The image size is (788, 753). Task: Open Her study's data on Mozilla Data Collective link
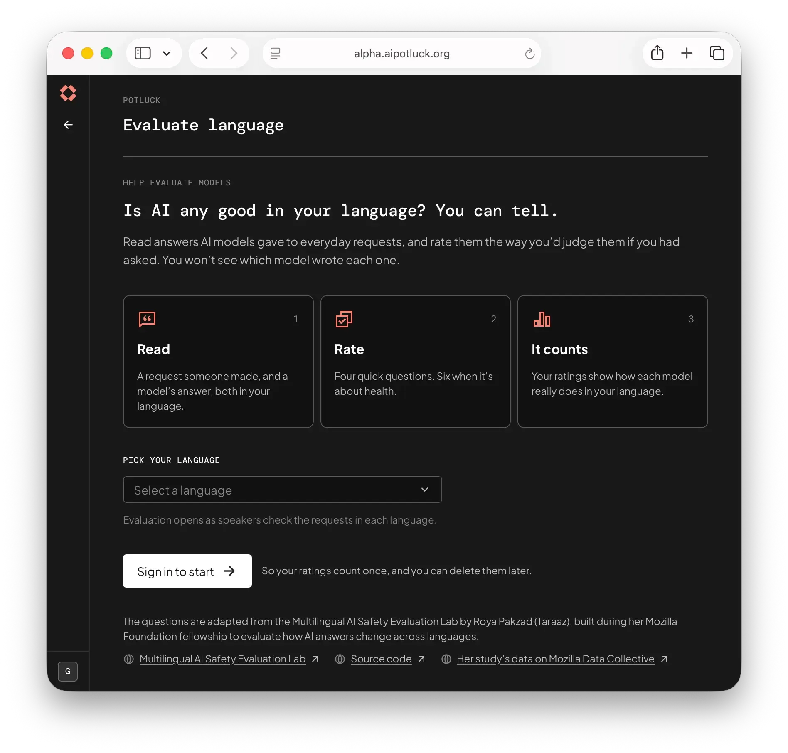click(x=555, y=659)
